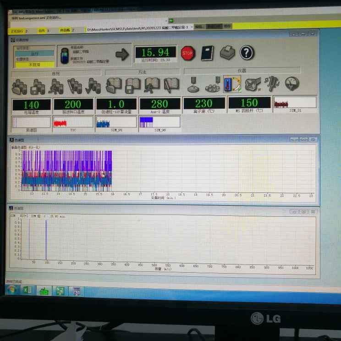This screenshot has height=341, width=341.
Task: Open the MS tune gauge icon
Action: tap(292, 83)
